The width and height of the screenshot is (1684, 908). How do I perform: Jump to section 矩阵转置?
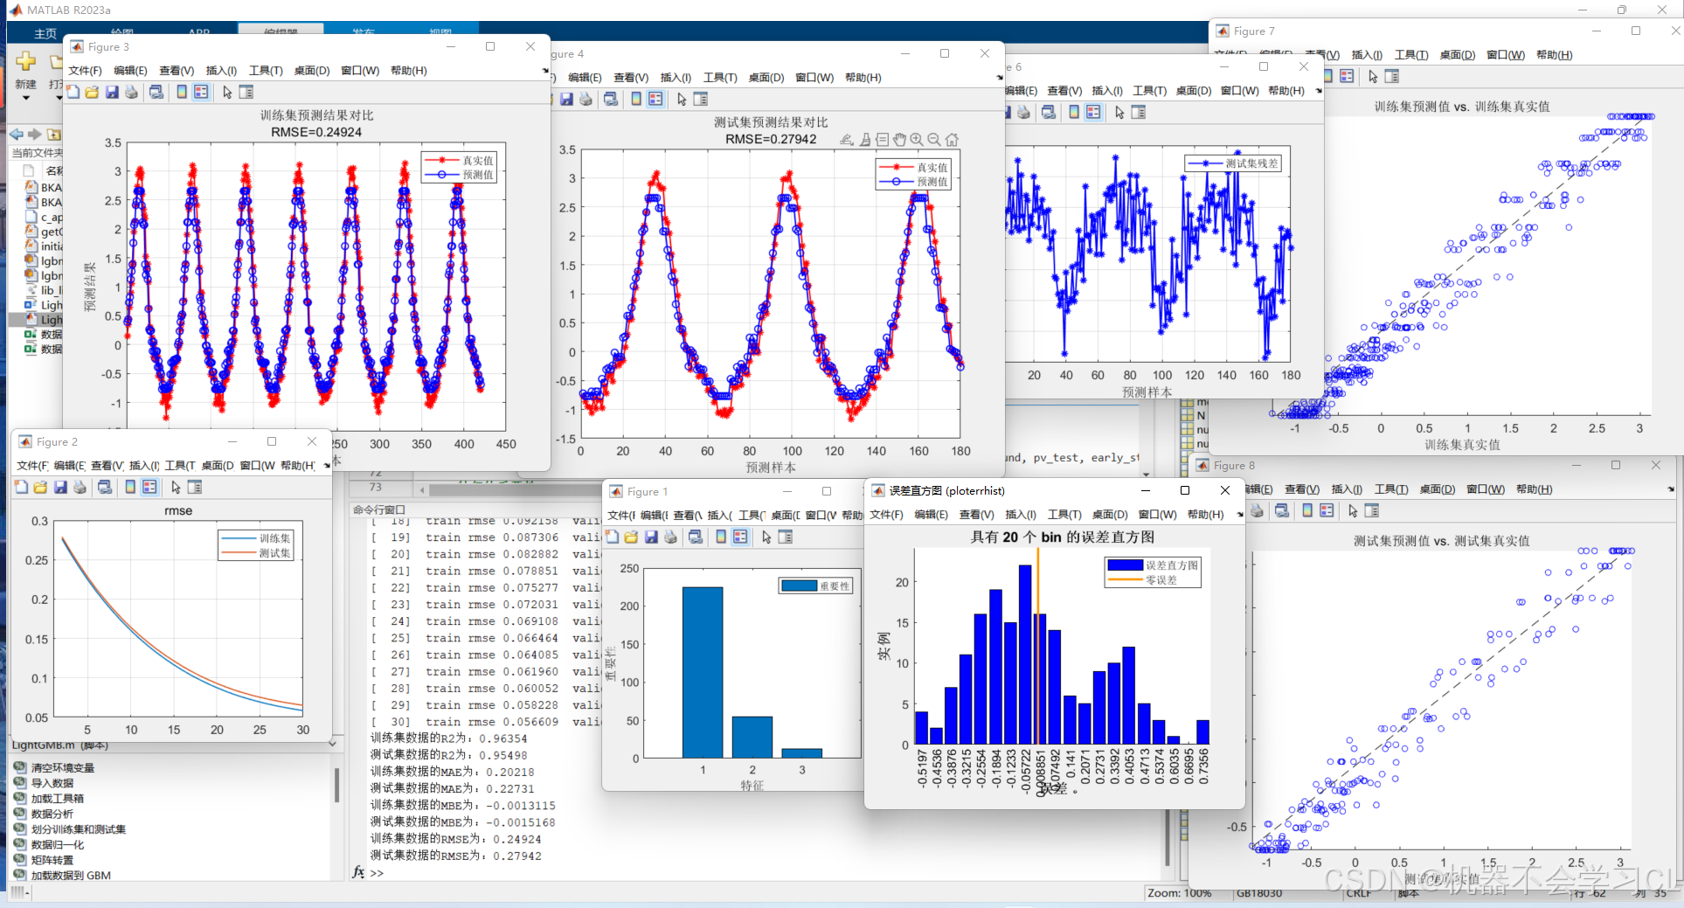(x=52, y=860)
